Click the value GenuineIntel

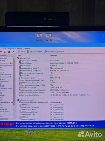[54, 61]
